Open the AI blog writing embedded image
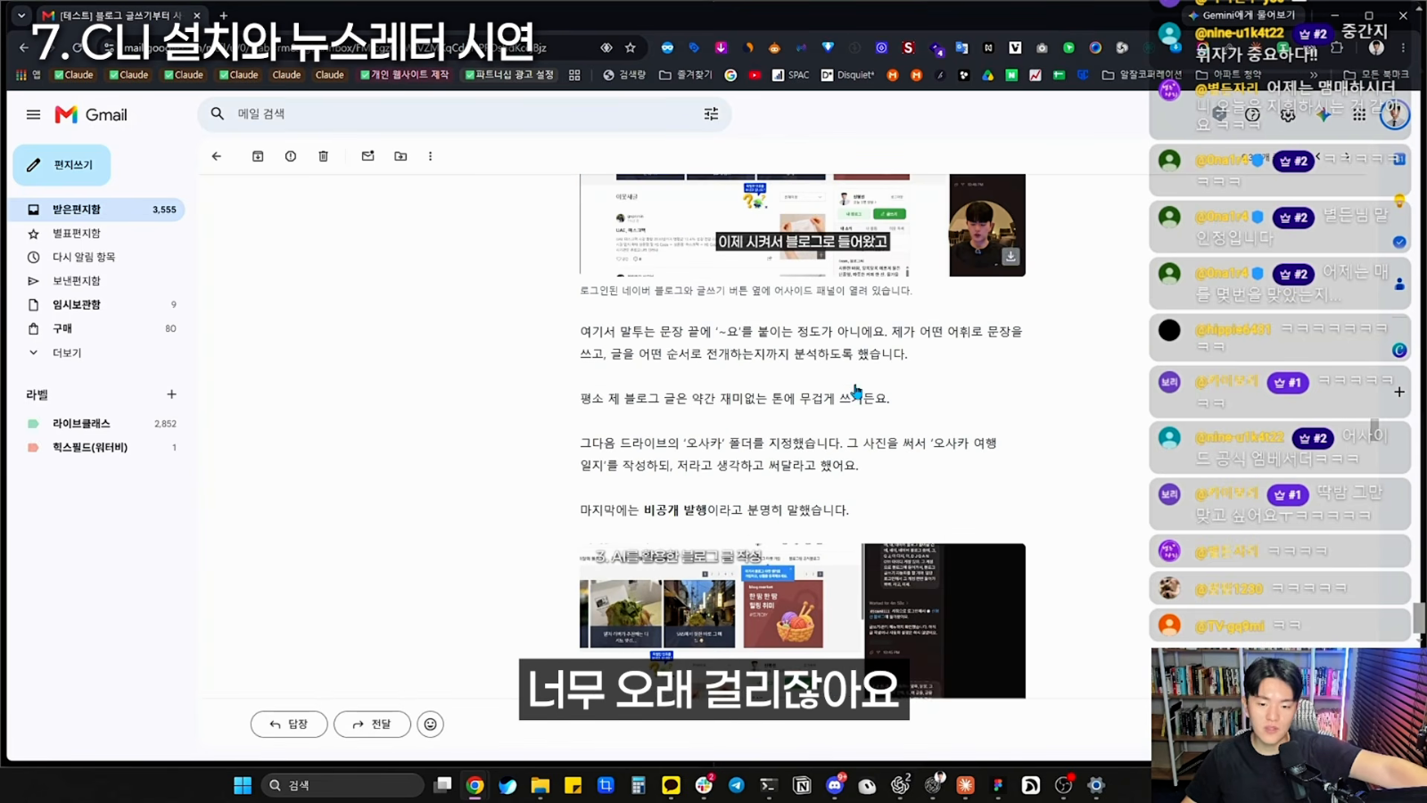 pyautogui.click(x=803, y=620)
